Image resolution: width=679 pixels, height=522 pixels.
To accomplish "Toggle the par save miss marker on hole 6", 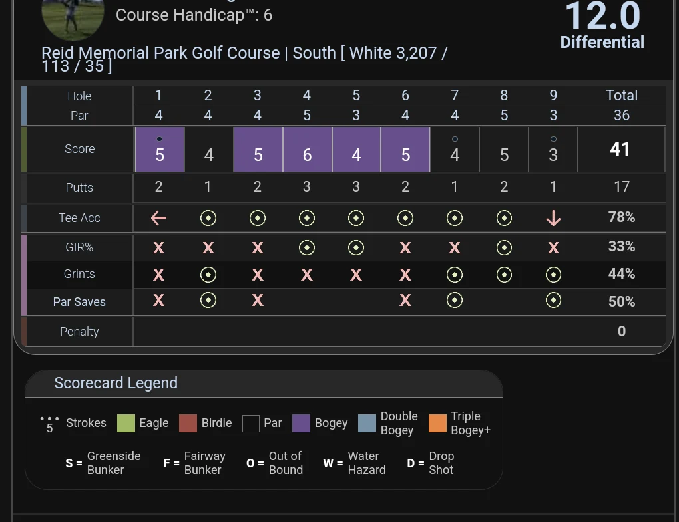I will pos(405,301).
